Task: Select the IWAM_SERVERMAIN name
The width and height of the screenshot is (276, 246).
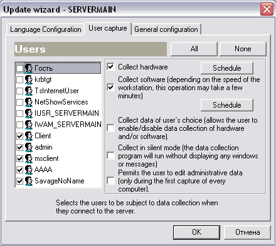Action: coord(68,125)
